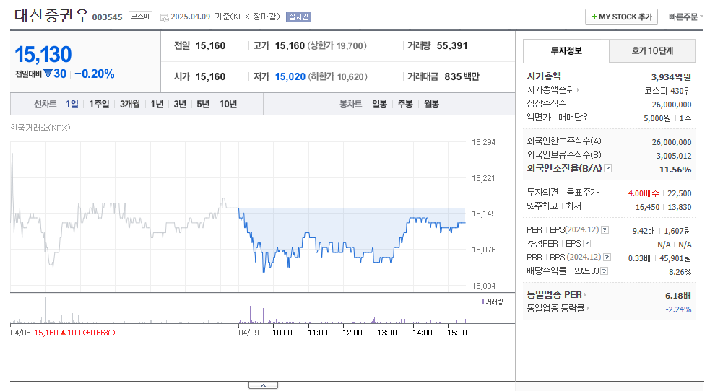Click PER value 9.42배
710x391 pixels.
tap(644, 231)
